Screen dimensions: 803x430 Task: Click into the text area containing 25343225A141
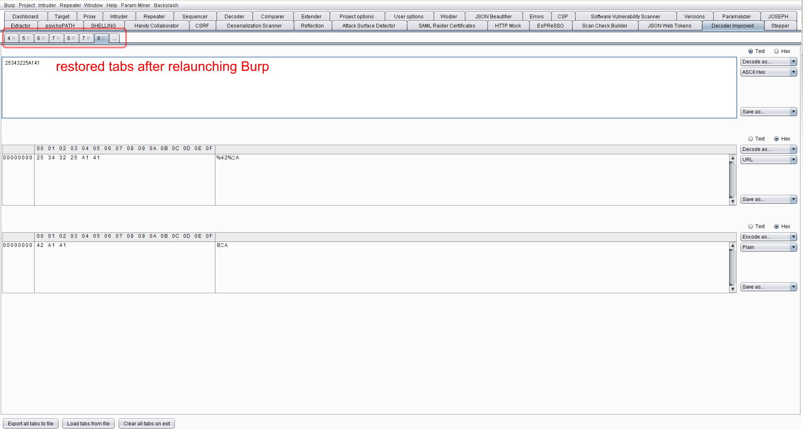(x=369, y=88)
